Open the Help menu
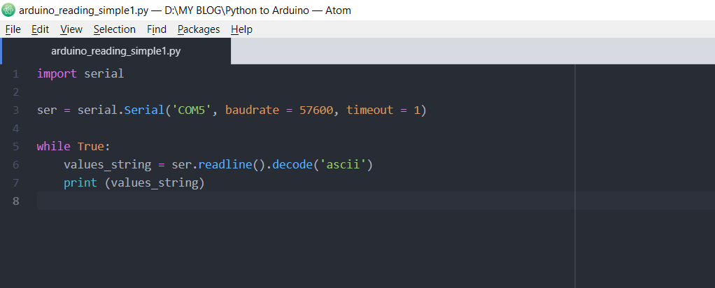Viewport: 715px width, 288px height. [x=241, y=29]
